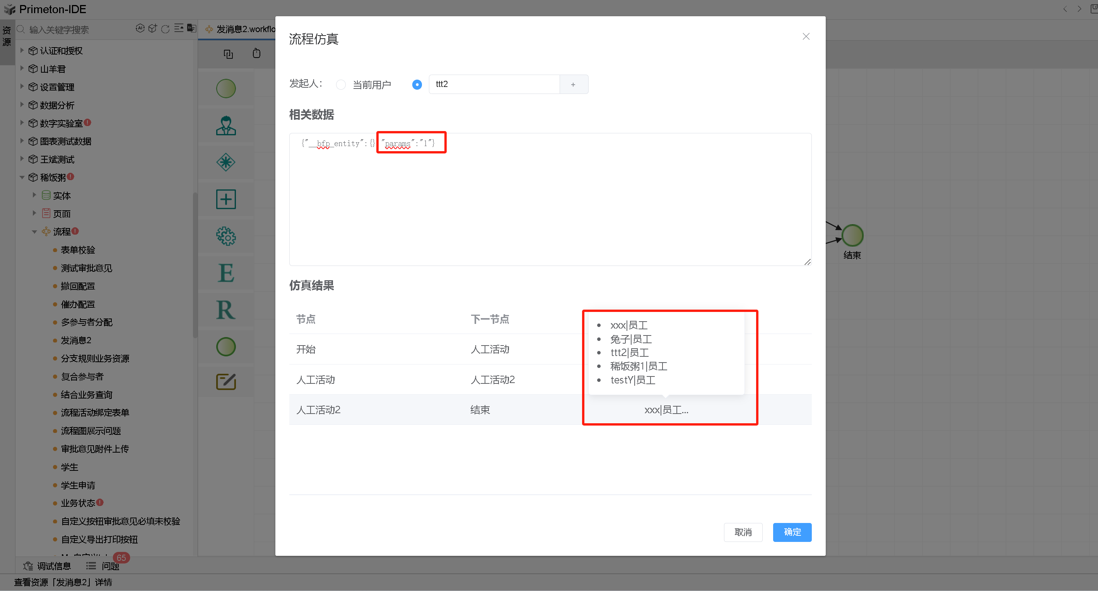Expand the 认证和授权 tree node
This screenshot has height=591, width=1098.
(22, 50)
